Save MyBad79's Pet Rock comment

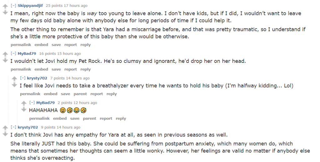point(56,69)
